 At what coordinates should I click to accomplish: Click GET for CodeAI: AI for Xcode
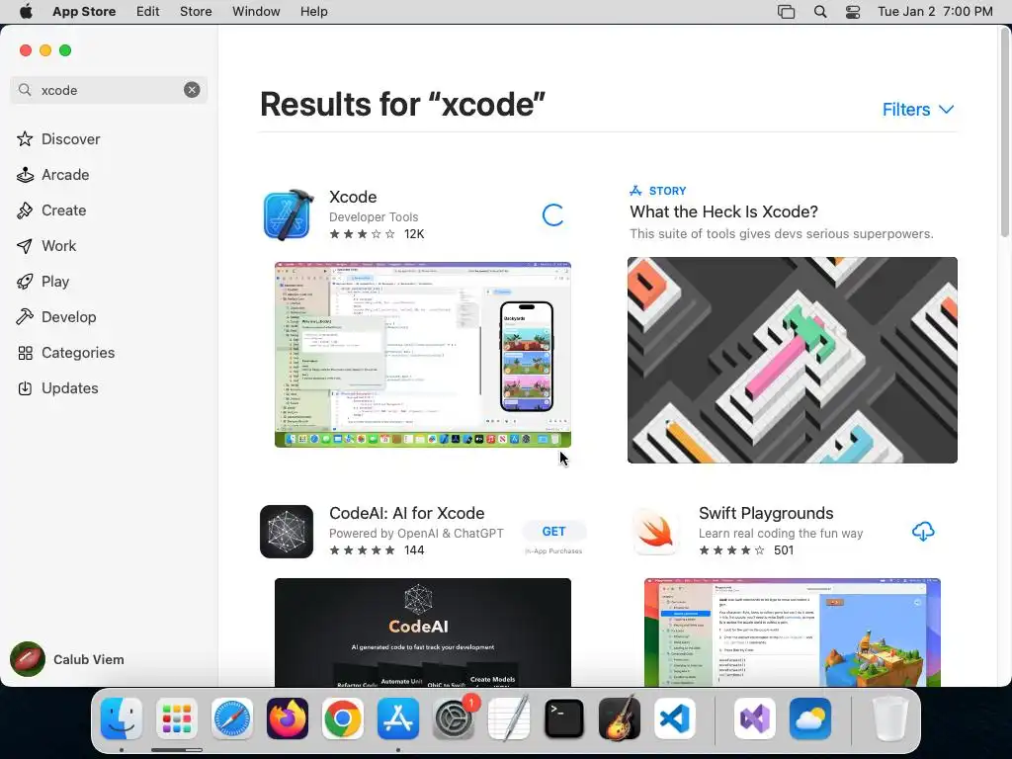tap(553, 531)
